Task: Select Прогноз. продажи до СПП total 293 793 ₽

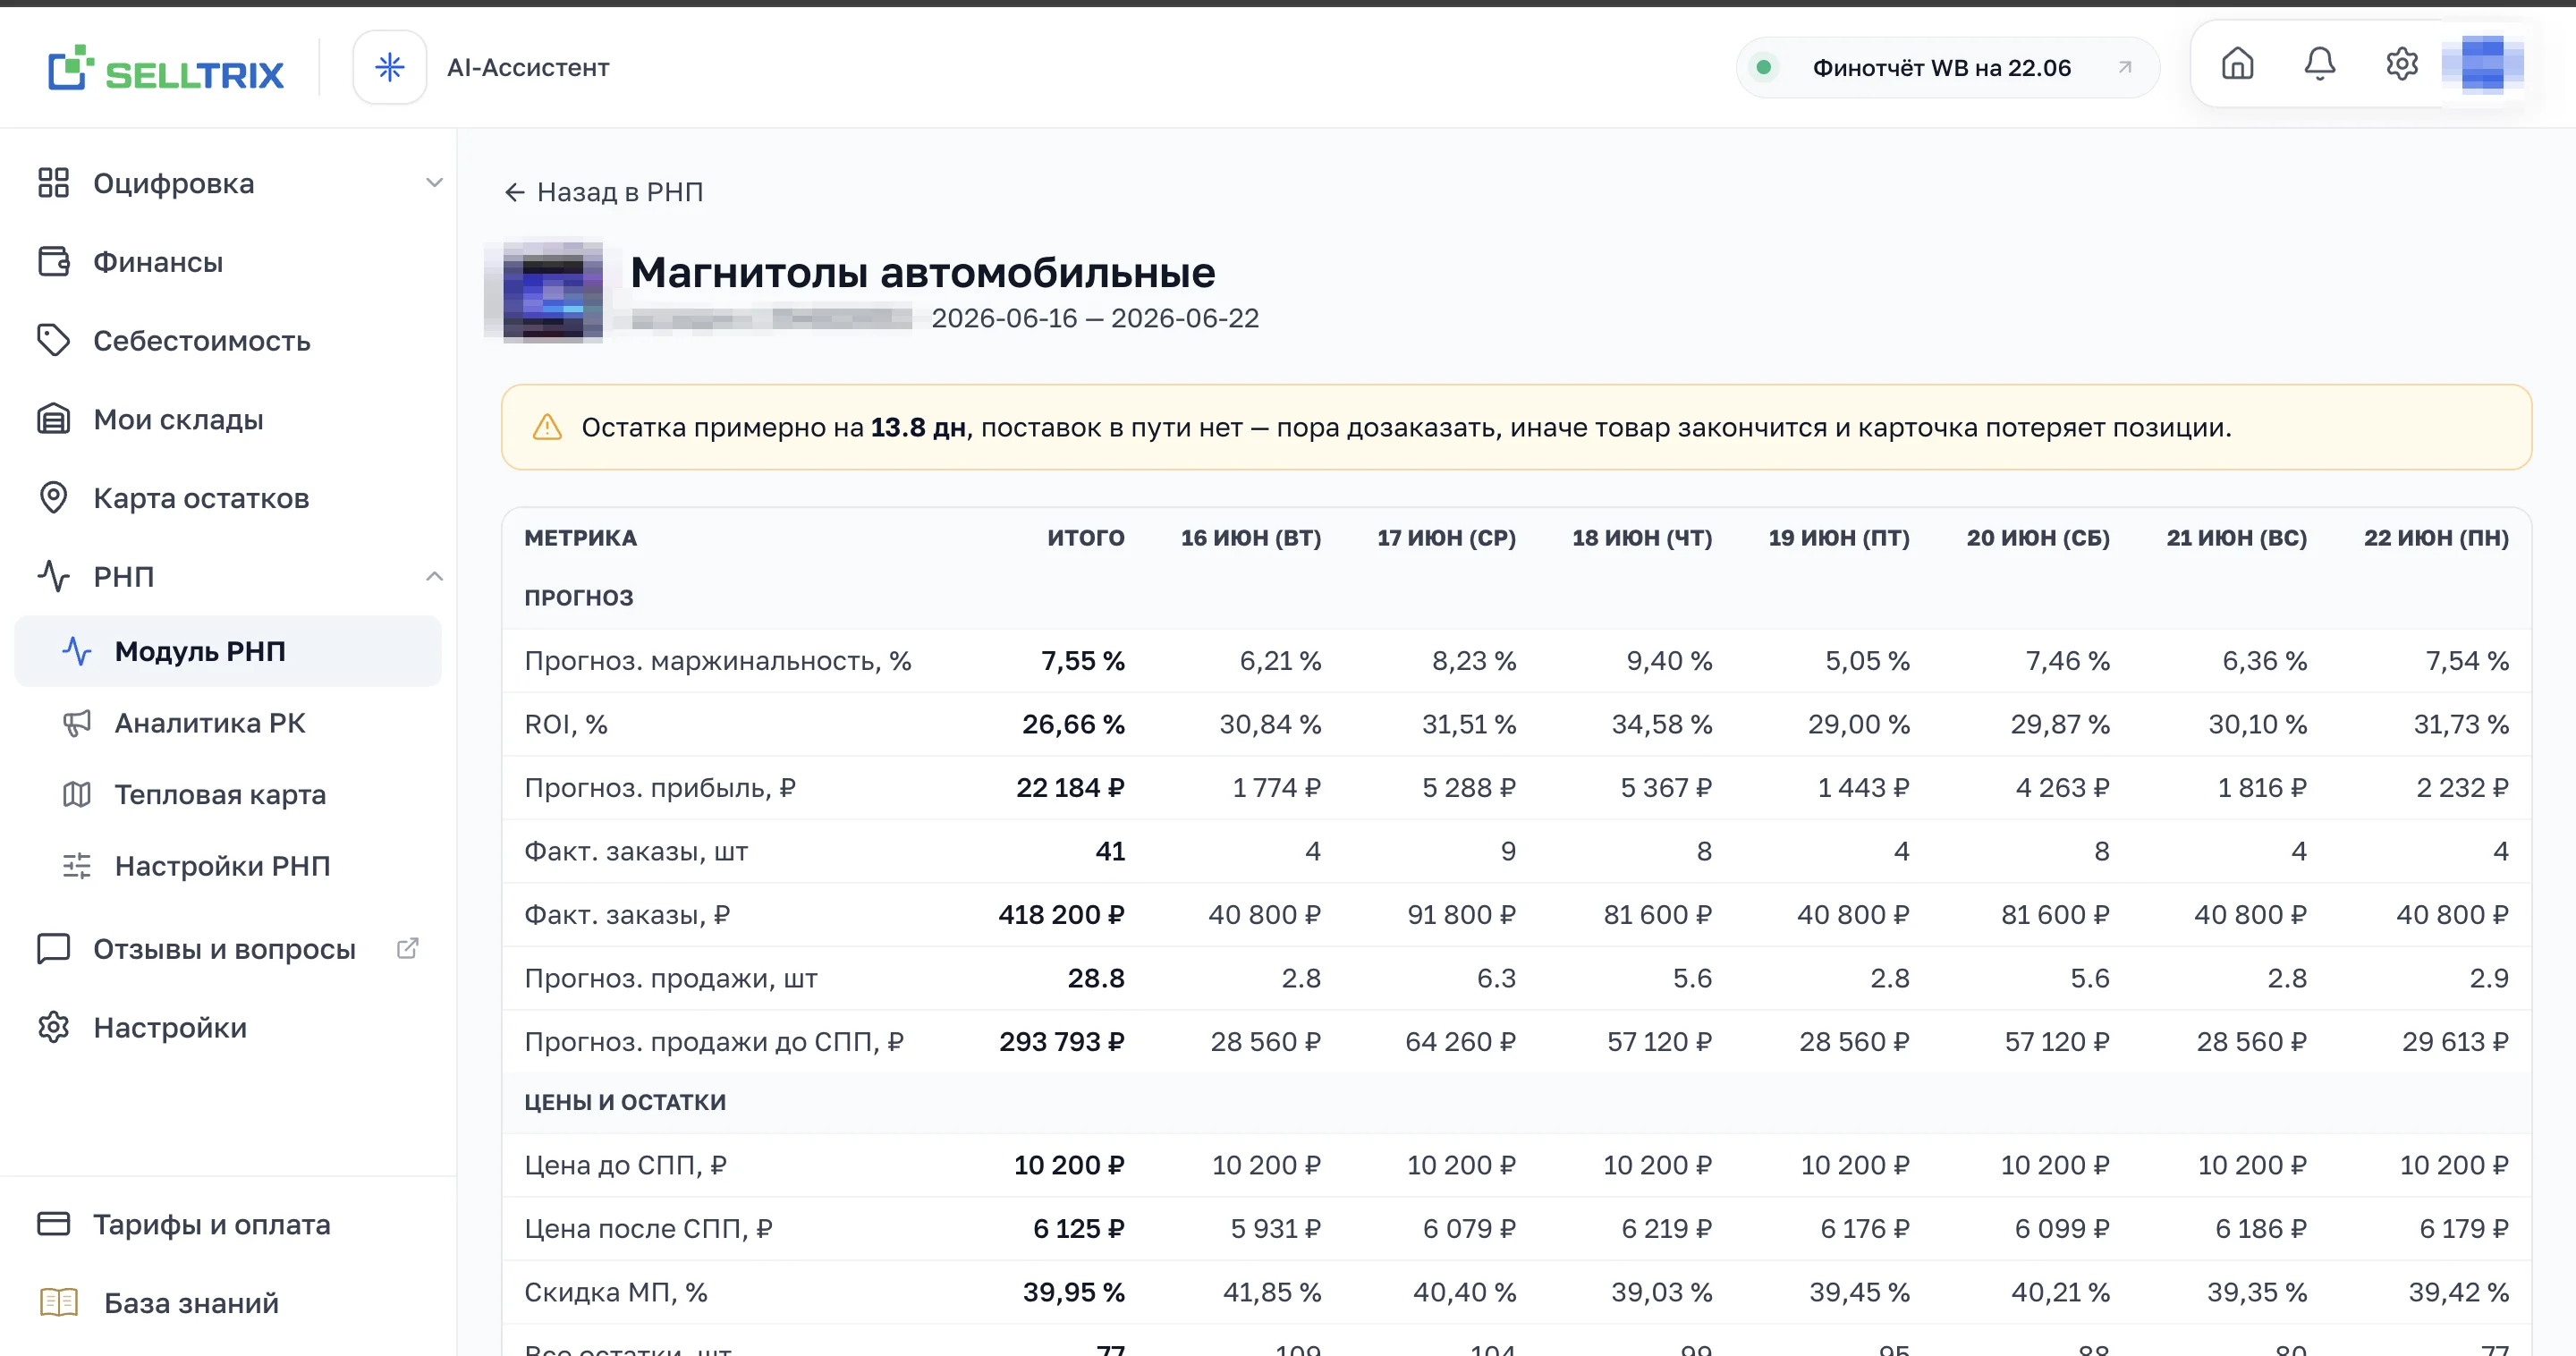Action: (x=1062, y=1042)
